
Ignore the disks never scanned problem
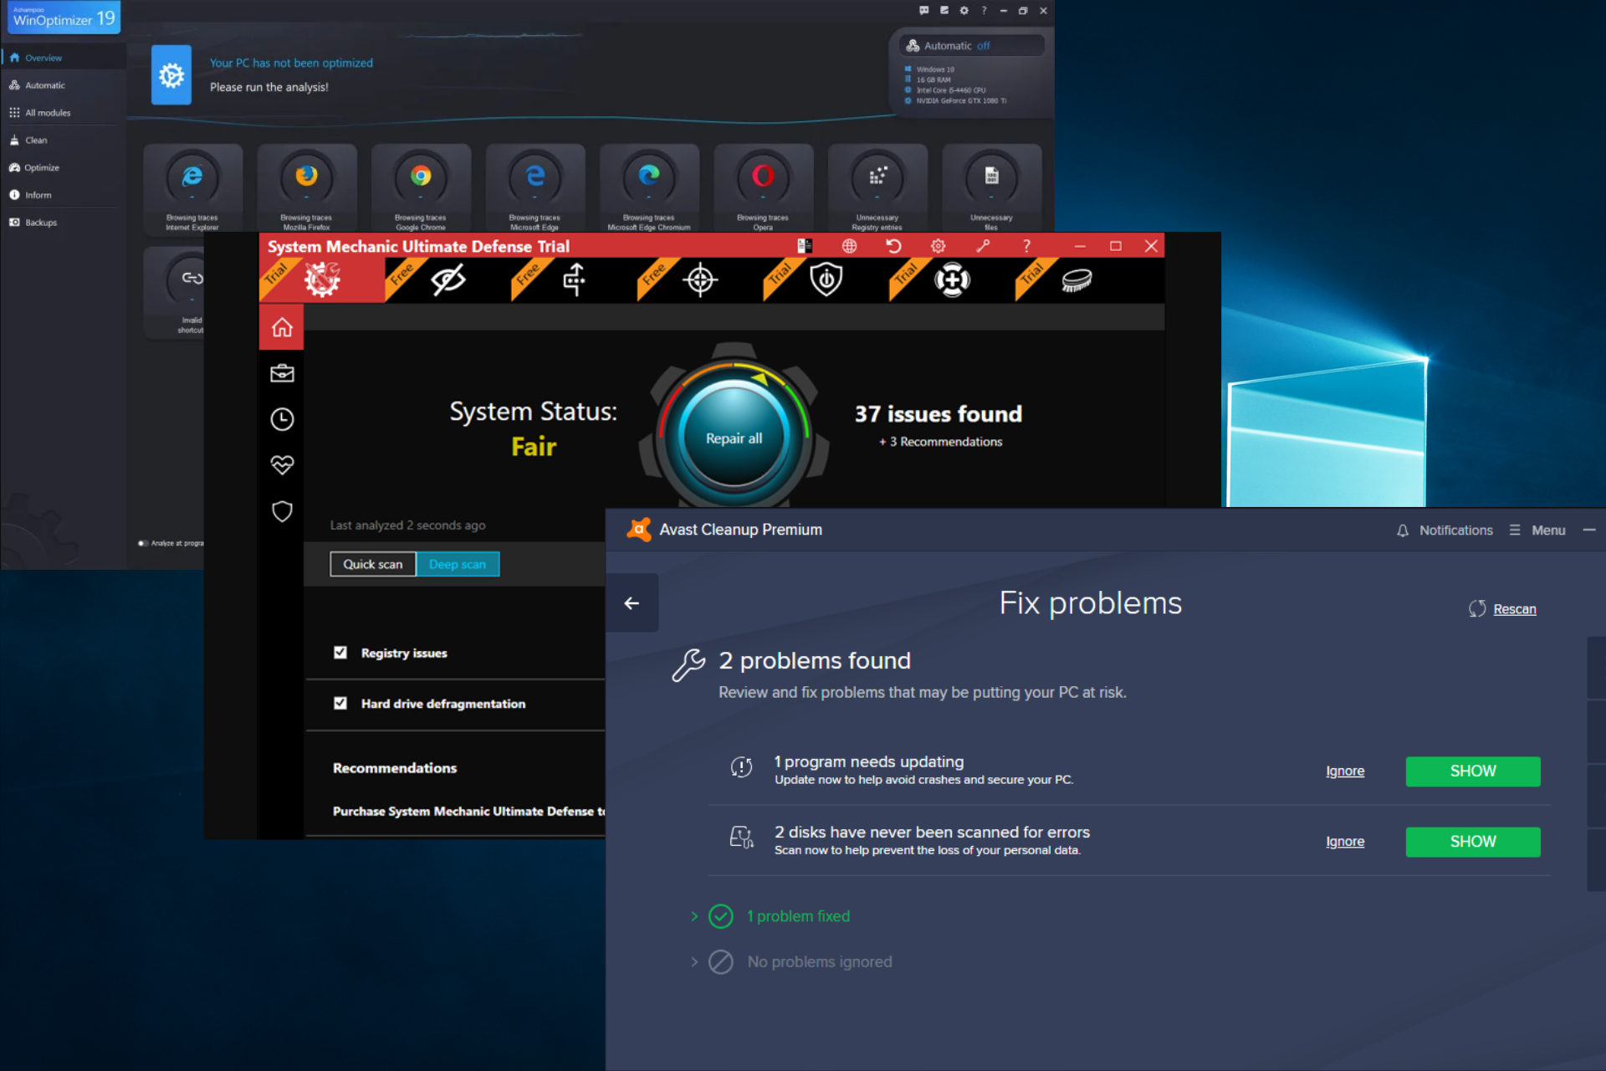1345,842
